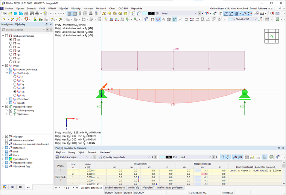Select the N internal force radio
Viewport: 286px width, 195px height.
(x=15, y=77)
